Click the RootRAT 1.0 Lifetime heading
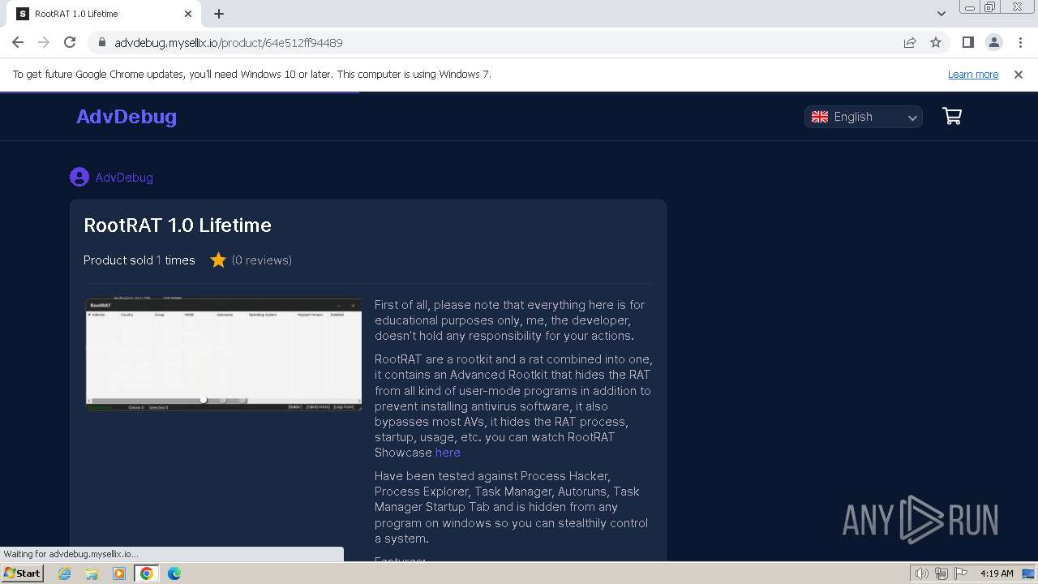The width and height of the screenshot is (1038, 584). pyautogui.click(x=178, y=225)
